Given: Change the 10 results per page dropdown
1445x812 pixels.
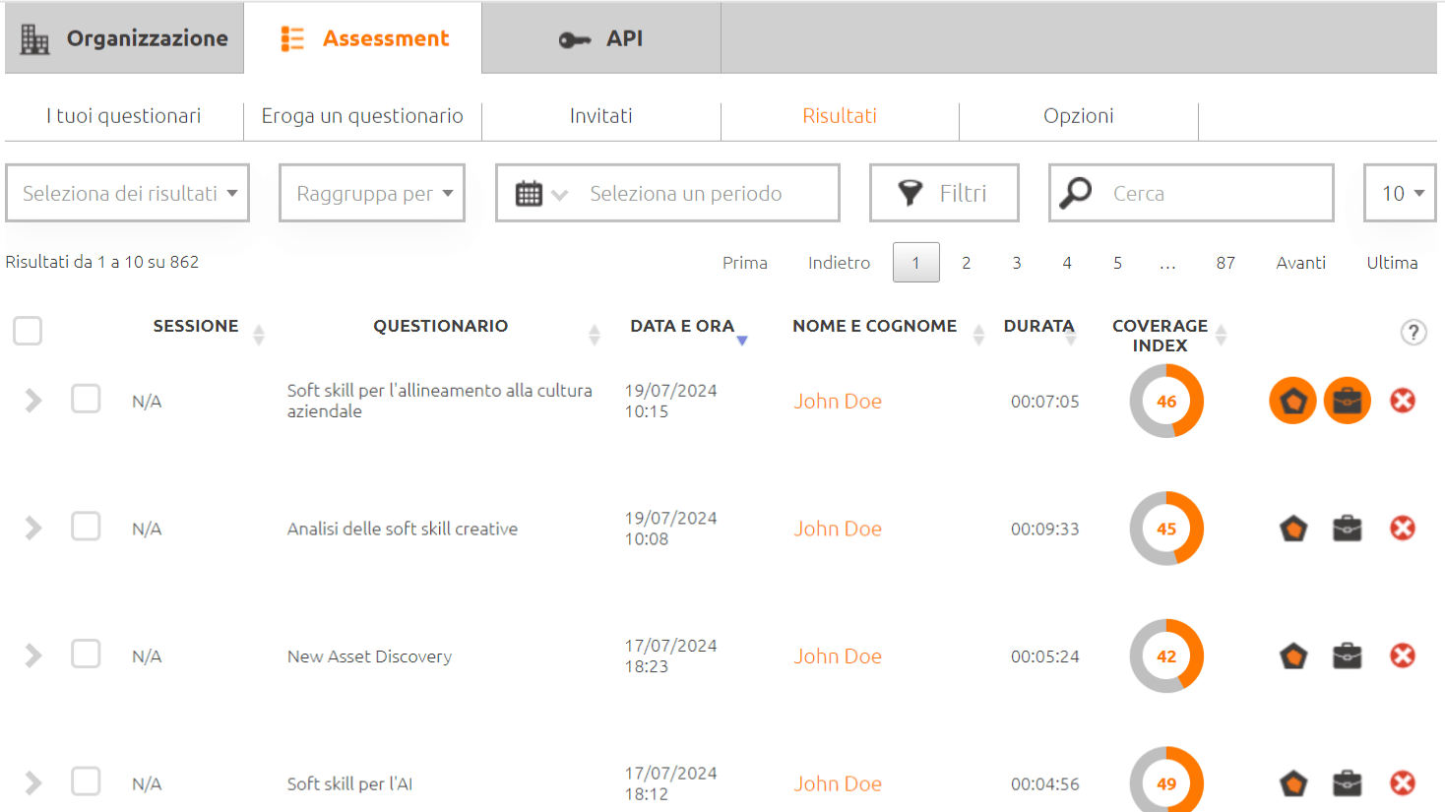Looking at the screenshot, I should point(1400,193).
